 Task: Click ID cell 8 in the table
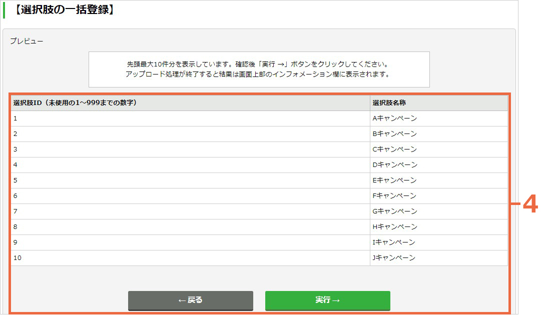pyautogui.click(x=190, y=227)
